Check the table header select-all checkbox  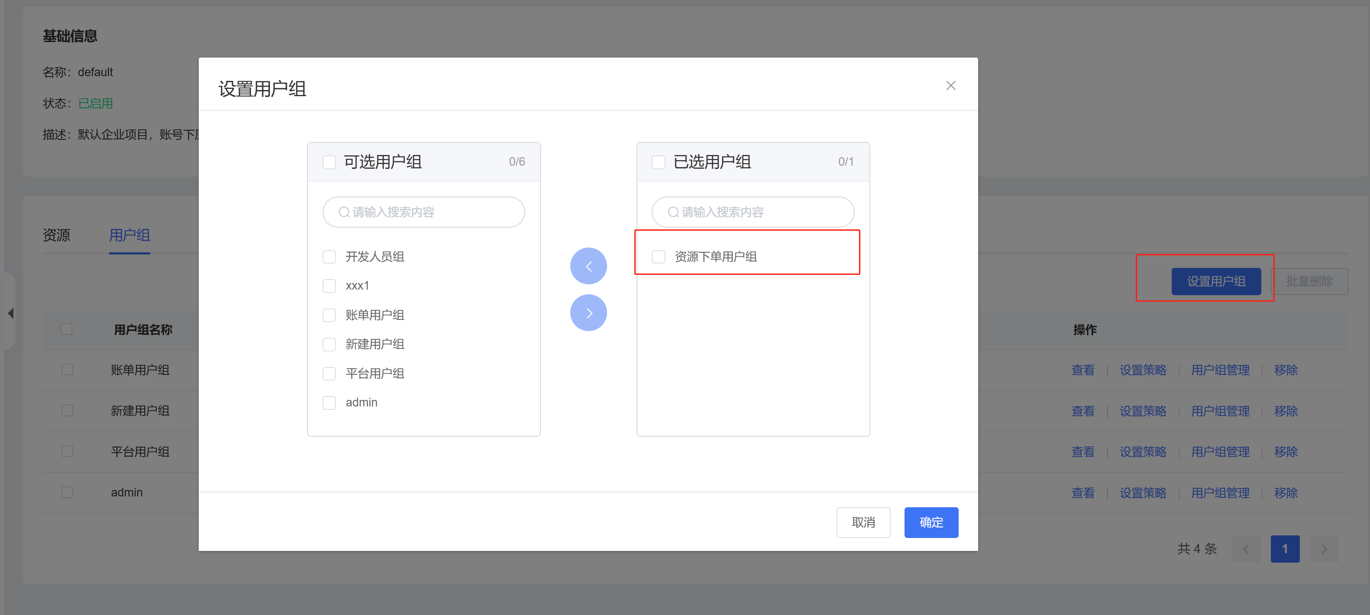click(x=67, y=329)
